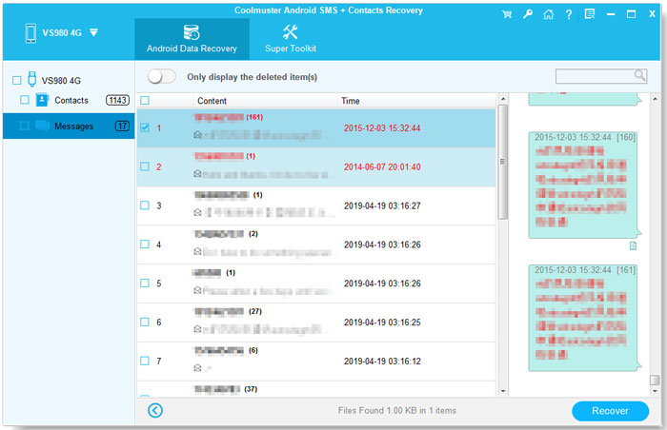
Task: Click the USB device icon in sidebar
Action: (31, 79)
